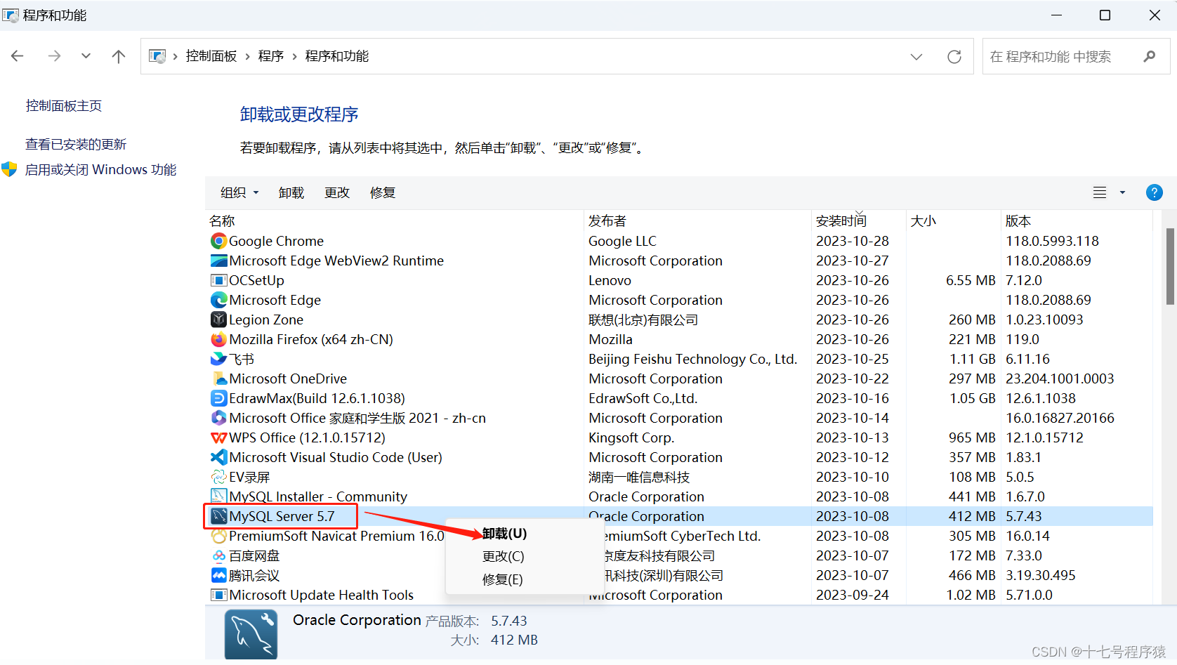Open 控制面板主页 link
The height and width of the screenshot is (665, 1177).
64,106
